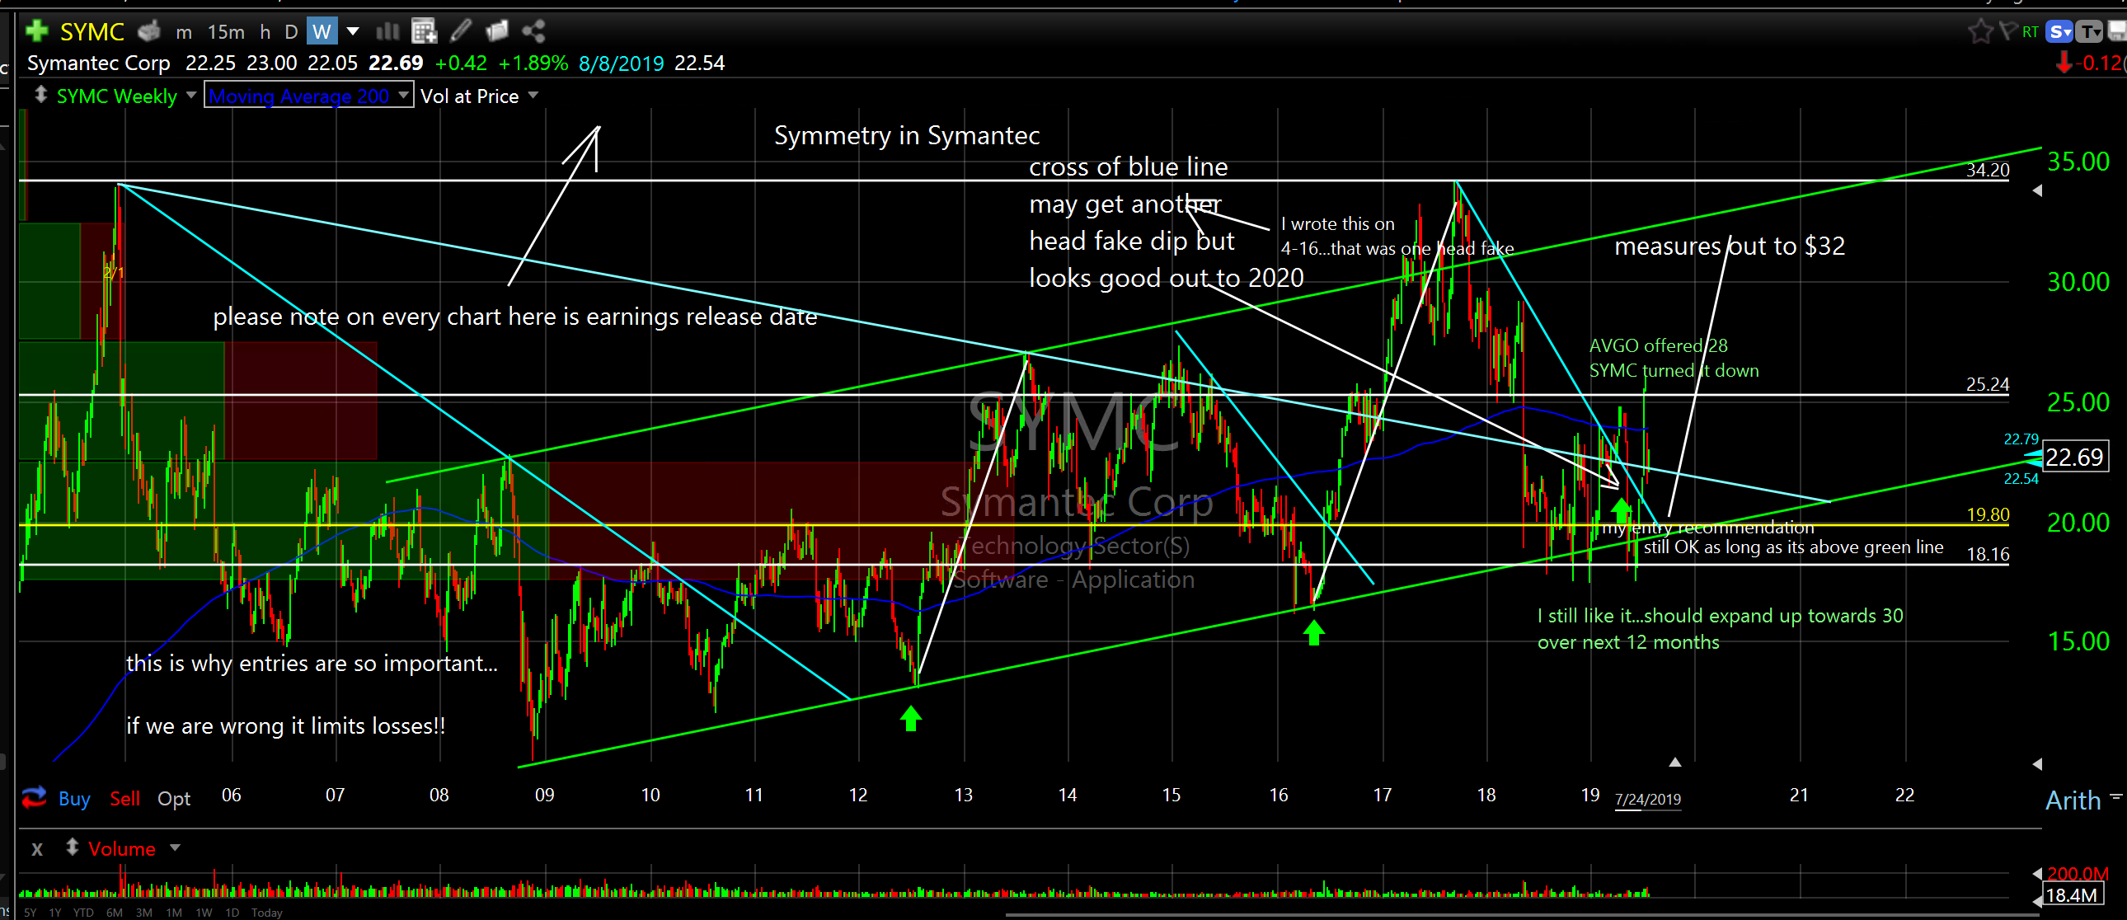Click the chart type bars icon
2127x920 pixels.
(x=387, y=31)
